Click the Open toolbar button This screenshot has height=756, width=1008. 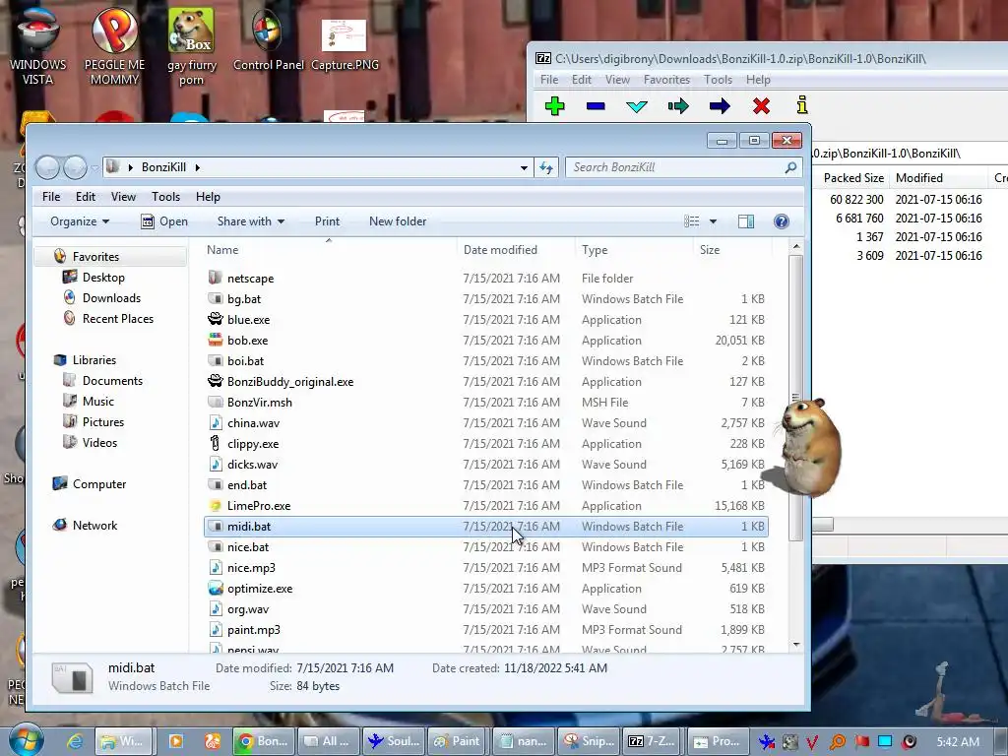pos(164,221)
